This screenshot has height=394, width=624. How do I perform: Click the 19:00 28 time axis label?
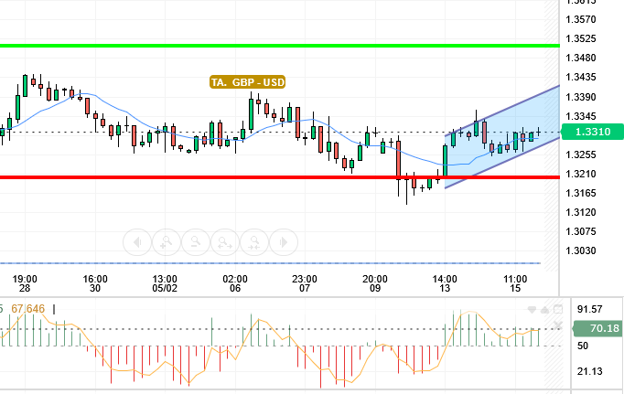(x=25, y=284)
